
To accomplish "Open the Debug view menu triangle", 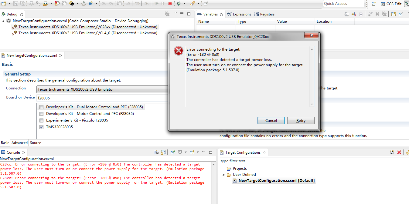I will coord(176,13).
